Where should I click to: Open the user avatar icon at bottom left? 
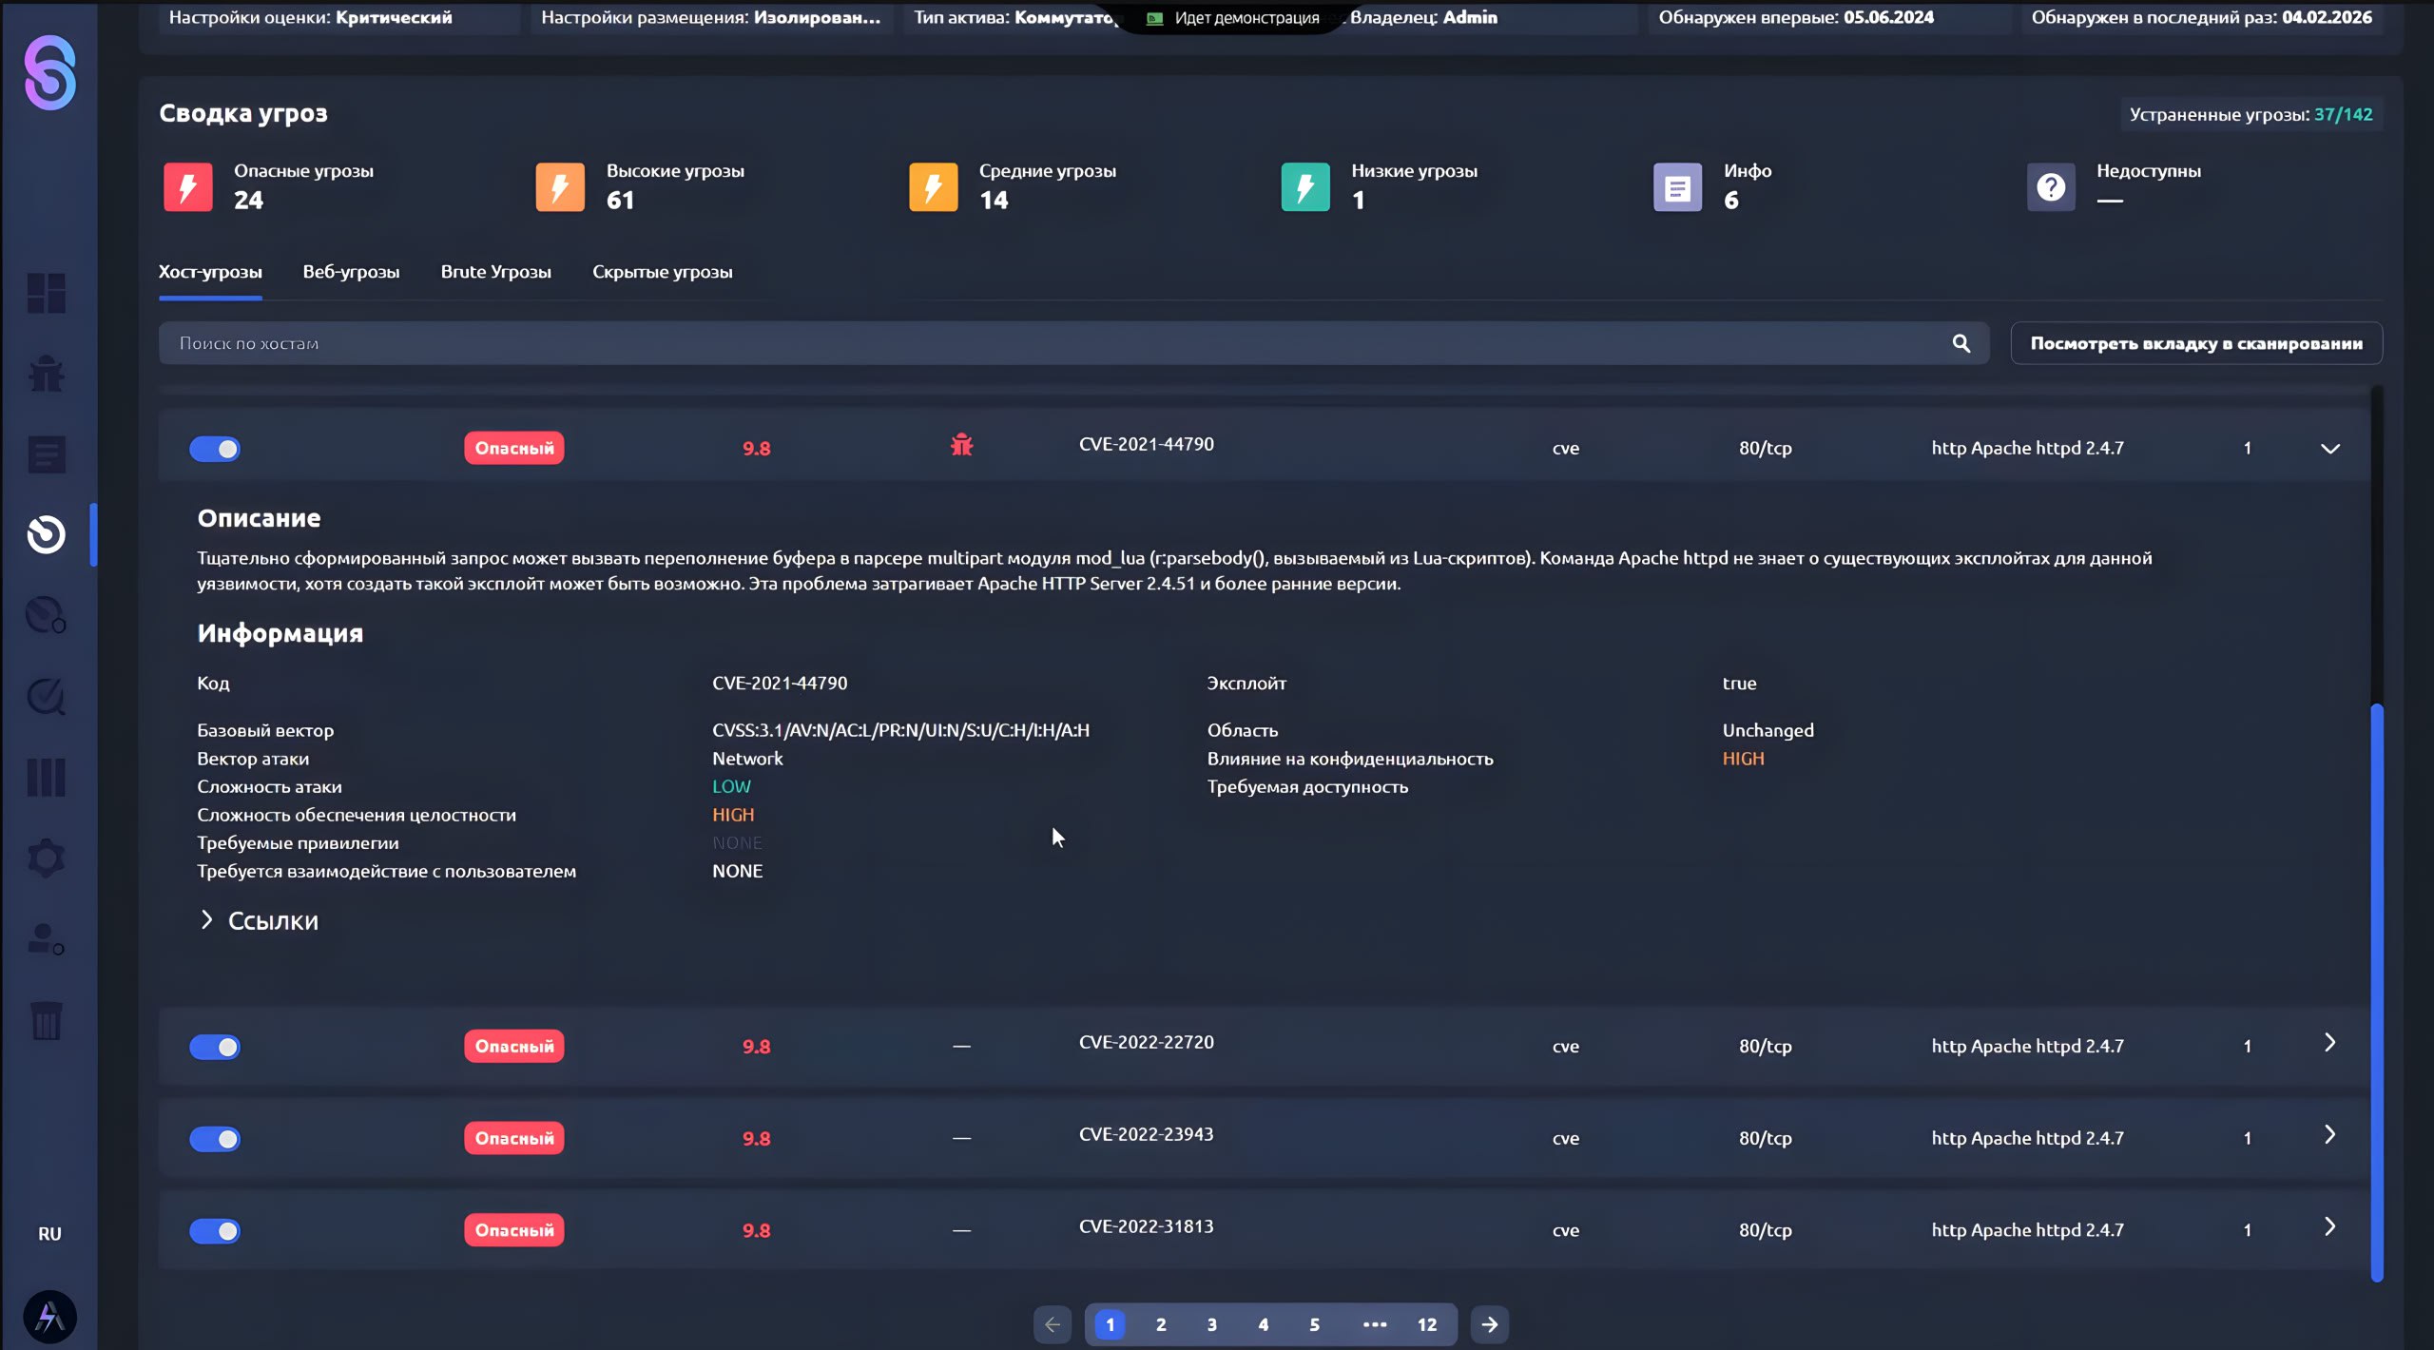point(49,1317)
